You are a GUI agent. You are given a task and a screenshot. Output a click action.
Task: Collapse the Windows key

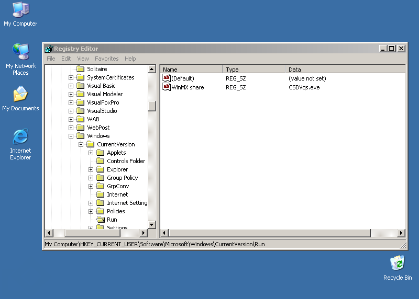[71, 136]
